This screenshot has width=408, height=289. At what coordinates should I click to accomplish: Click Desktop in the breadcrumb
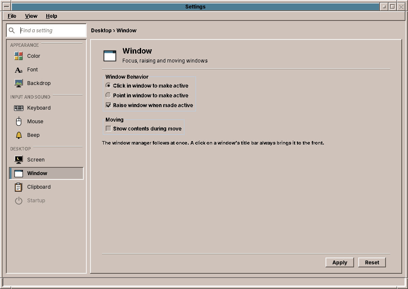(x=101, y=31)
